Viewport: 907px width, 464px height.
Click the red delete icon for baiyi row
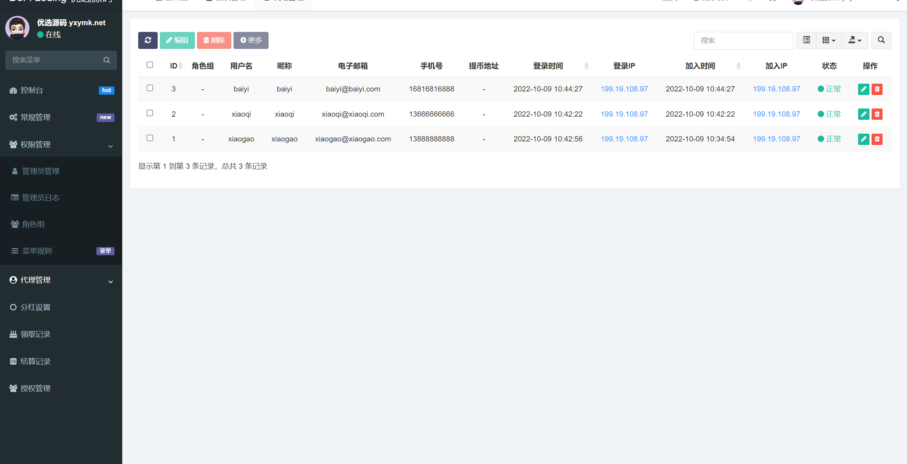(877, 89)
